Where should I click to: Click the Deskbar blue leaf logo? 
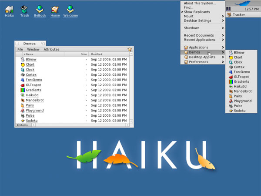(243, 3)
